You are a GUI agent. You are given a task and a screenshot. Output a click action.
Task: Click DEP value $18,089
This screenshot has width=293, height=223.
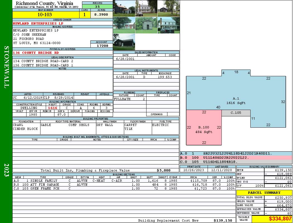tap(284, 174)
